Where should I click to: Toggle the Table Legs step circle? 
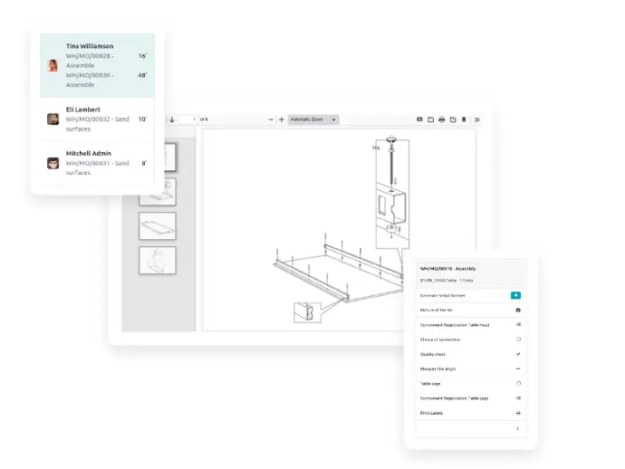click(517, 383)
